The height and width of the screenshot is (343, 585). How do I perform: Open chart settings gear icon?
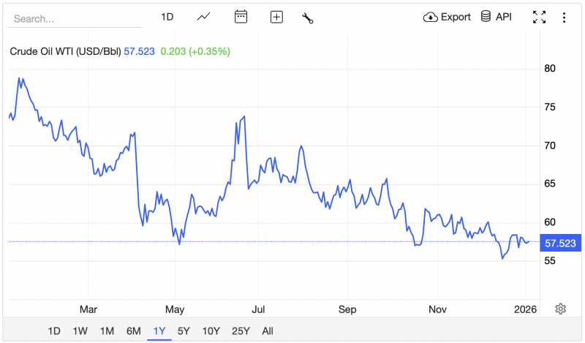coord(560,309)
